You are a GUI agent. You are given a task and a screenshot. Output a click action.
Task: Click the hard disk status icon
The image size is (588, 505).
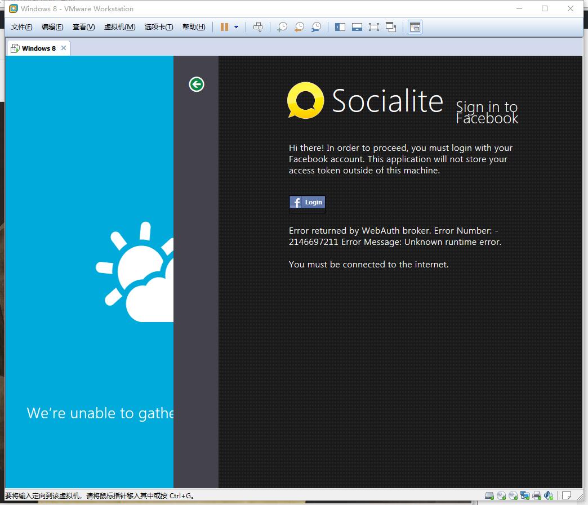tap(489, 495)
